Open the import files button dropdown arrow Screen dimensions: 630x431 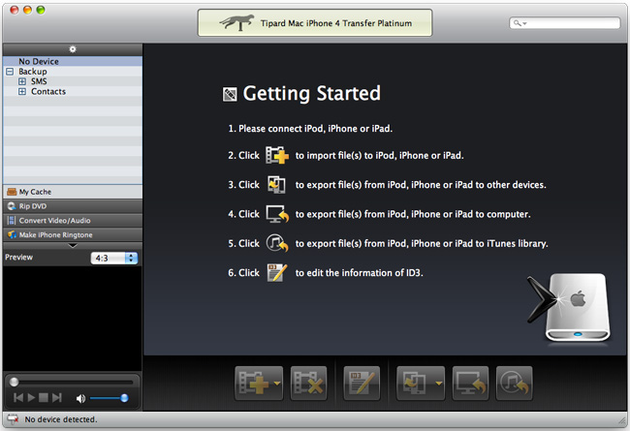point(277,384)
